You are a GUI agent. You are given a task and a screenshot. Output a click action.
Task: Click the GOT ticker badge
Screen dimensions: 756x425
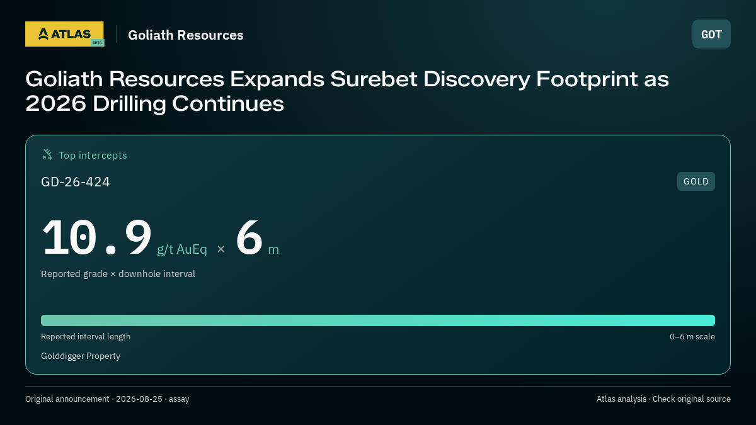click(711, 34)
